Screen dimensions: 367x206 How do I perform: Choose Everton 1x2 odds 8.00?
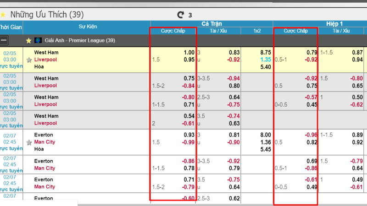coord(266,135)
